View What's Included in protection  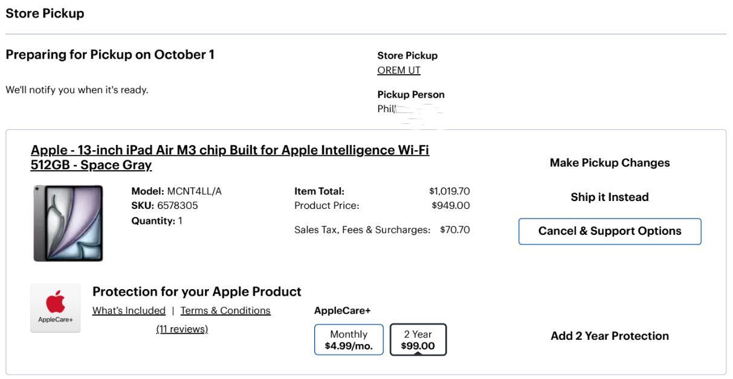(x=129, y=310)
